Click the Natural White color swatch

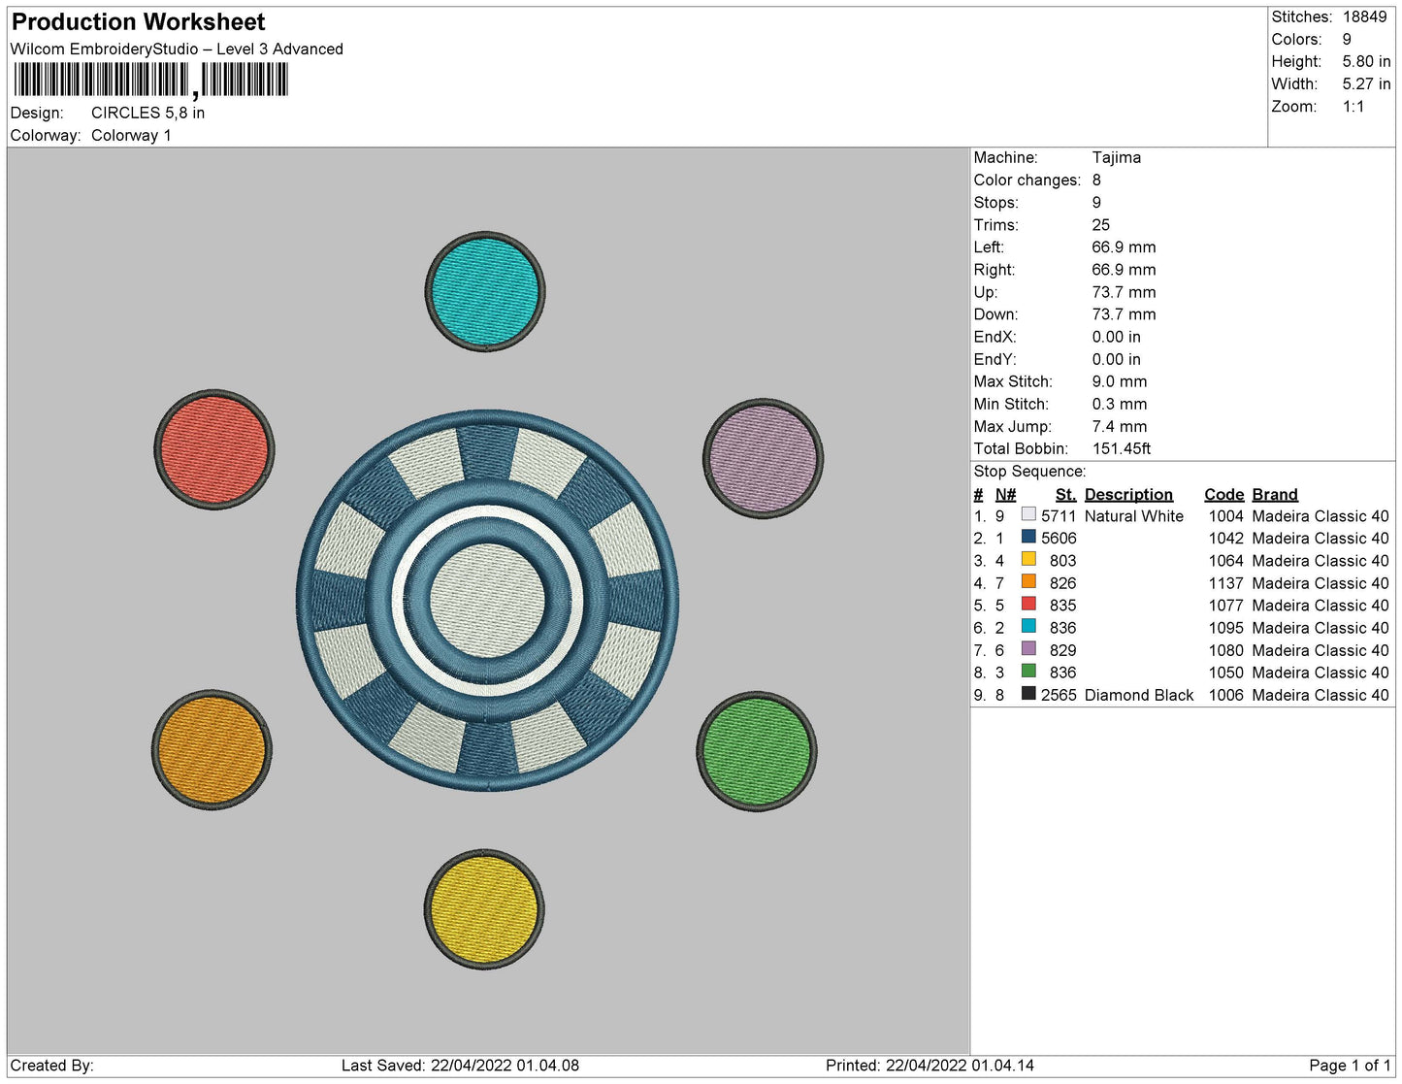pyautogui.click(x=1028, y=514)
